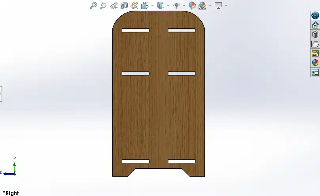Open Dynamic Annotation Views tool

134,6
